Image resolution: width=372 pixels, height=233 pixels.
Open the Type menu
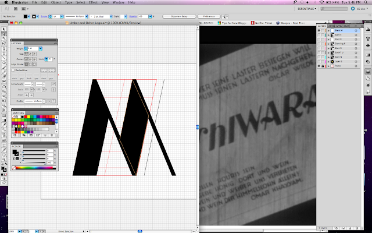coord(69,2)
